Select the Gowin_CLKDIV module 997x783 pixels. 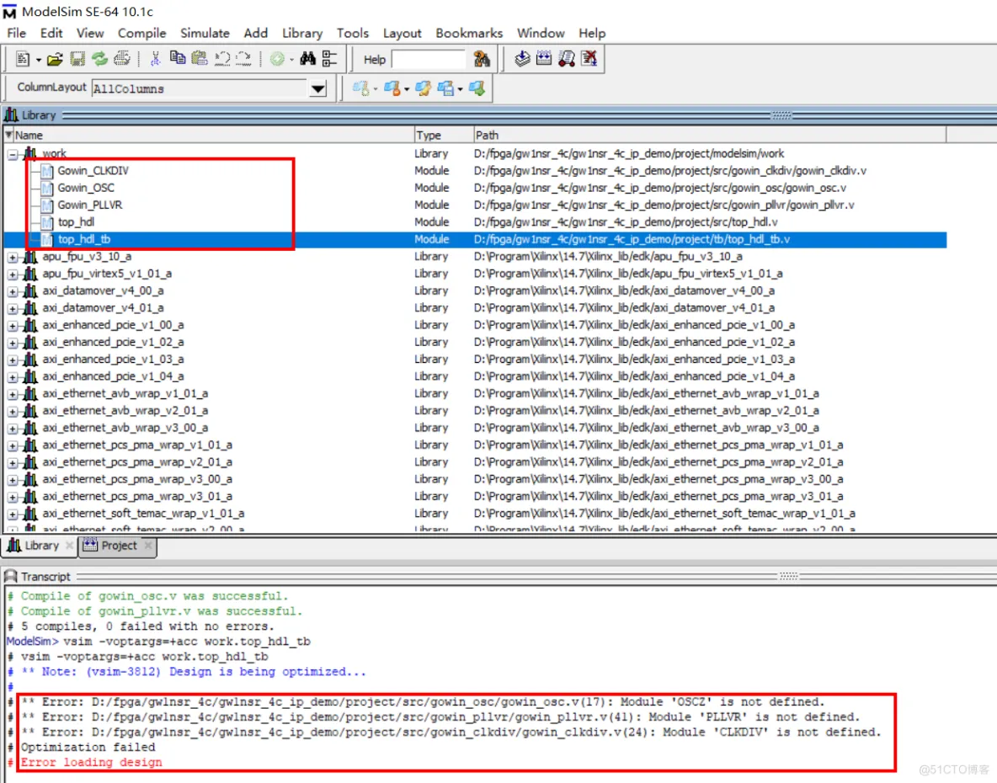(93, 170)
